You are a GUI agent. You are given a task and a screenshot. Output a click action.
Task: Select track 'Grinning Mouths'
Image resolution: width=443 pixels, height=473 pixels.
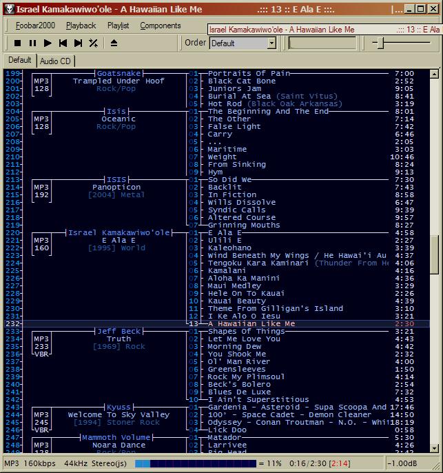point(244,225)
